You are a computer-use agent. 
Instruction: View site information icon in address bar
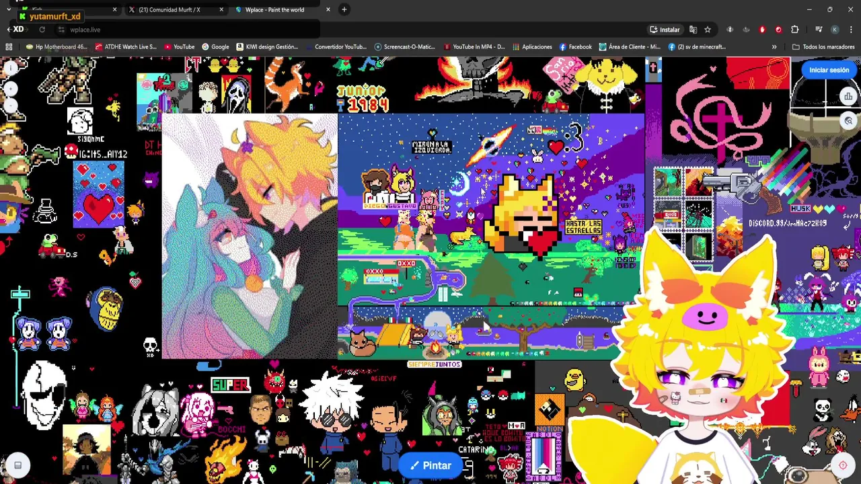click(61, 30)
